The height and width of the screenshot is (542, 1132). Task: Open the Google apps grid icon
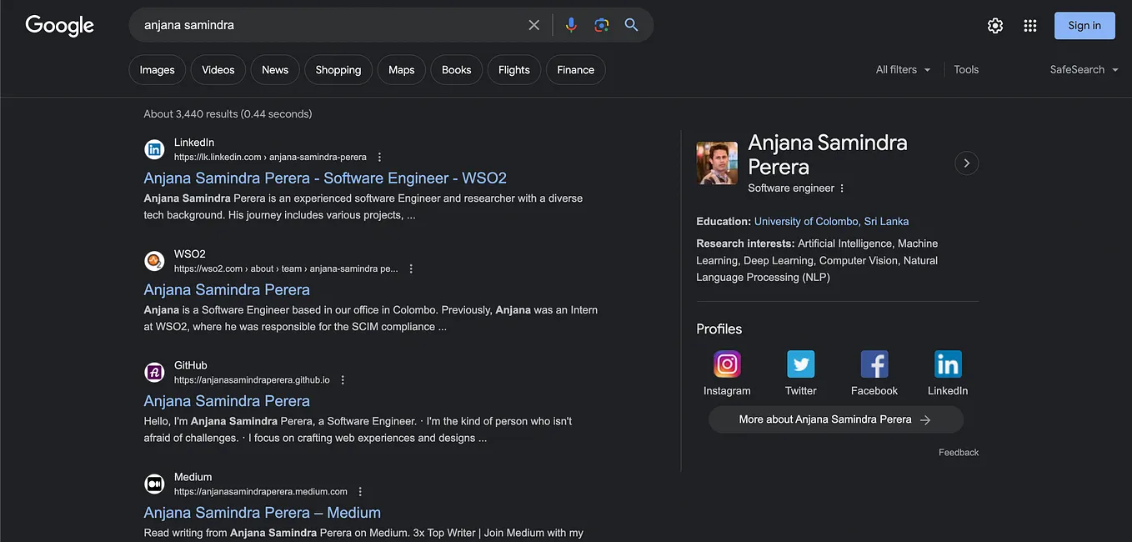(x=1030, y=26)
